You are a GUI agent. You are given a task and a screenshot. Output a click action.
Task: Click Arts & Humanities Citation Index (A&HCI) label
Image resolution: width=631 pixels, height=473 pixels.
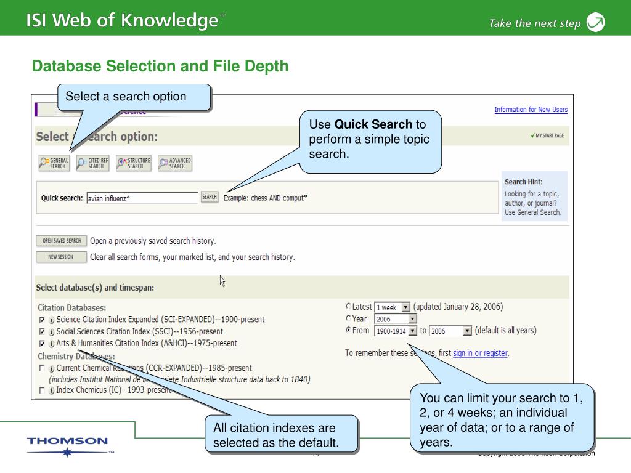coord(147,343)
